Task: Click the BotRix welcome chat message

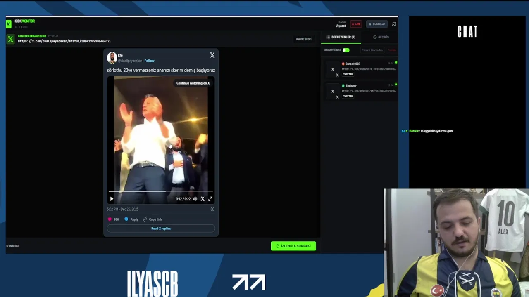Action: (x=431, y=131)
